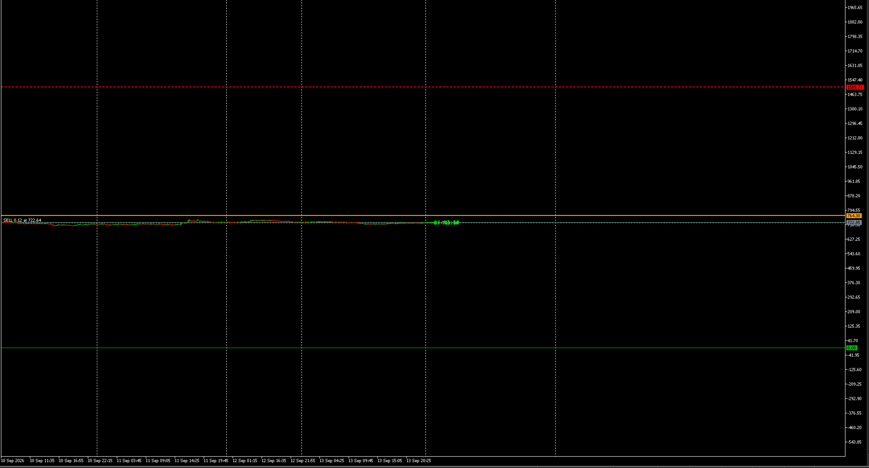Viewport: 869px width, 468px height.
Task: Click the -543.85 price scale label
Action: click(855, 442)
